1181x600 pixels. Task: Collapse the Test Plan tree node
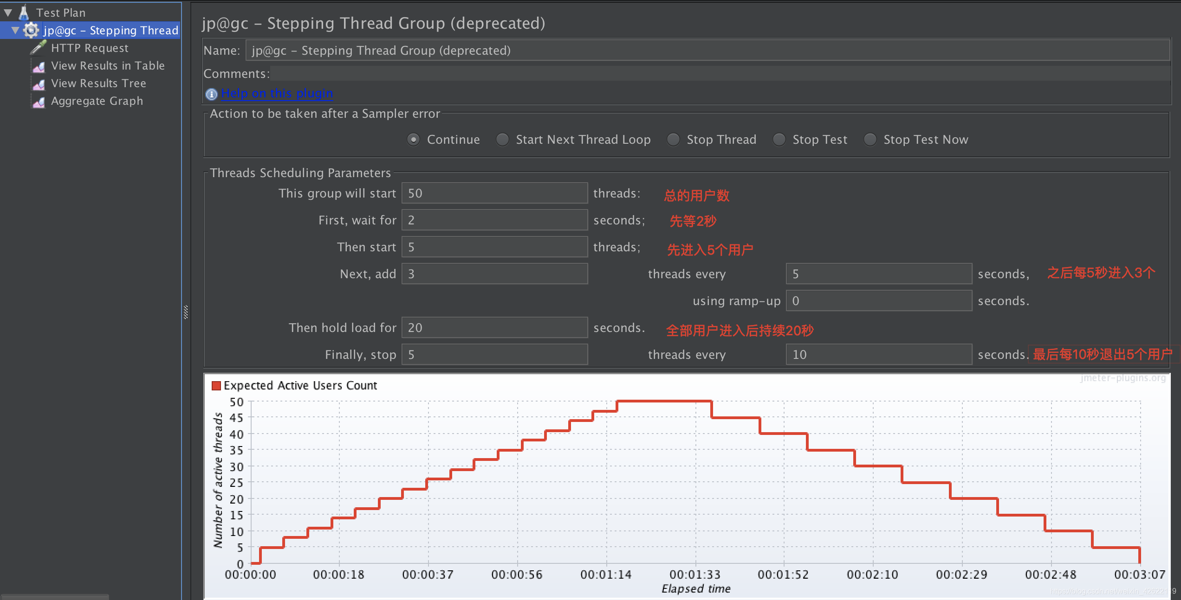click(8, 13)
